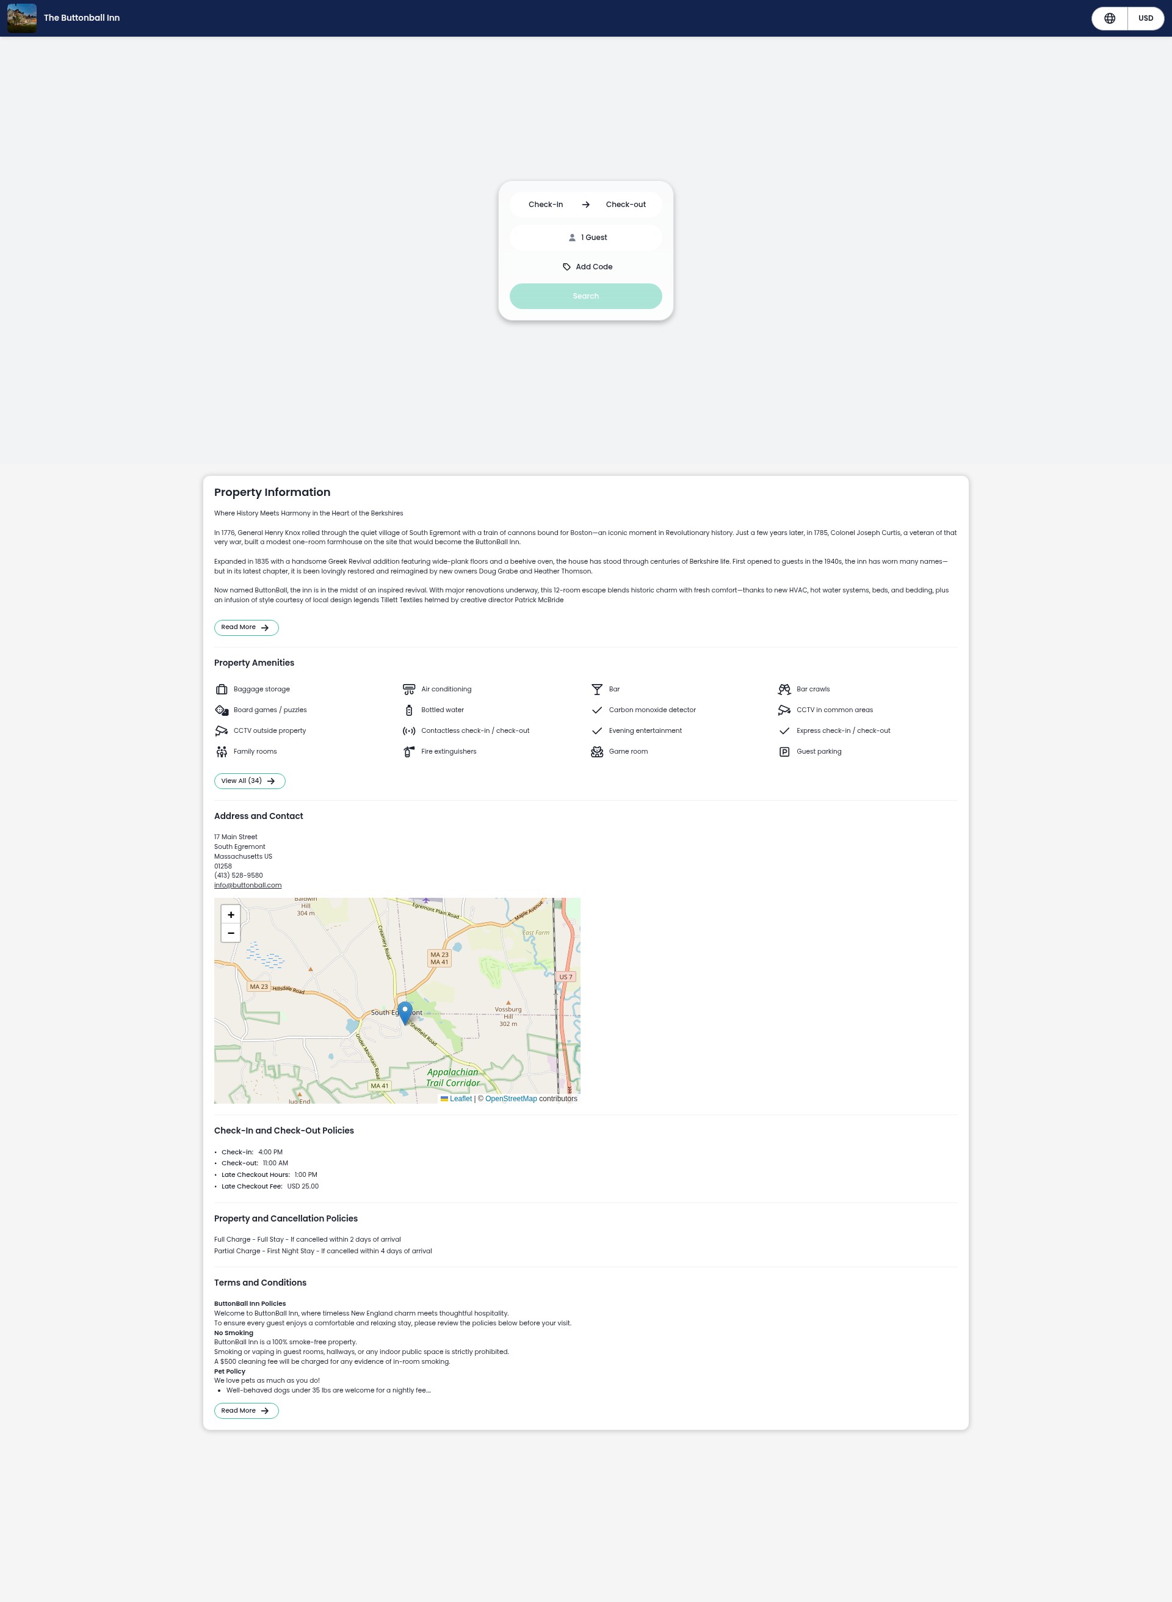
Task: Click the Late Checkout Fee USD 25.00 entry
Action: click(x=270, y=1186)
